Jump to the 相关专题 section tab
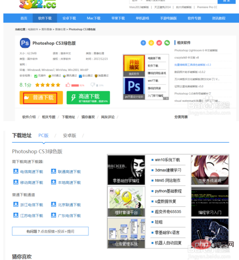The image size is (239, 260). tap(49, 117)
